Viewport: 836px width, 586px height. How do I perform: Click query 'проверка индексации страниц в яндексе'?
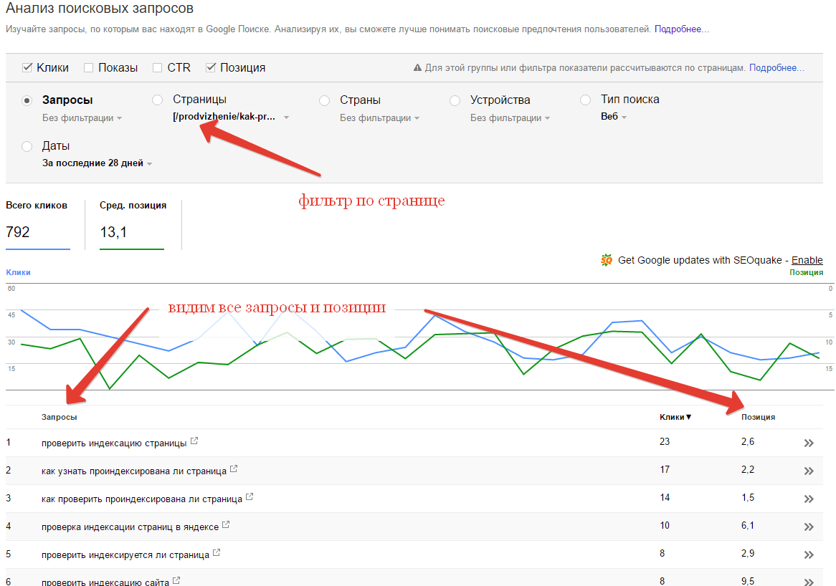tap(130, 527)
